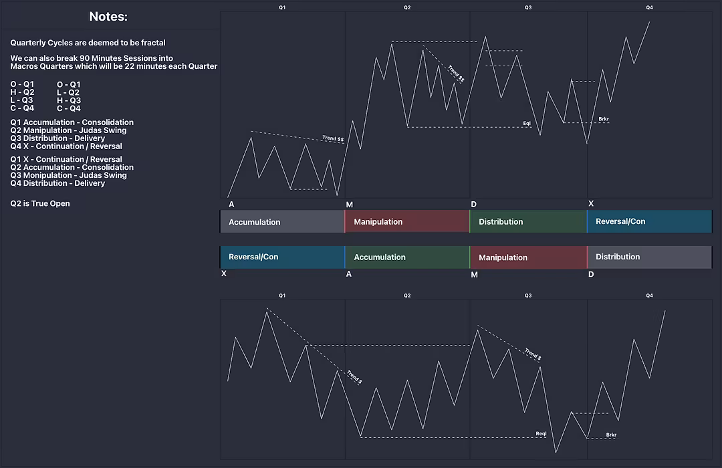
Task: Click the Notes: heading
Action: point(108,17)
